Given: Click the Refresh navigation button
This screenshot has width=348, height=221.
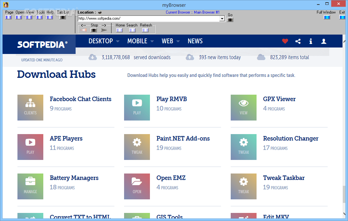Looking at the screenshot, I should (x=145, y=30).
